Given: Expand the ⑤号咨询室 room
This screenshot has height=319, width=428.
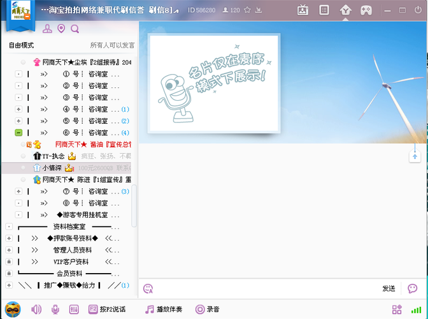Looking at the screenshot, I should pos(18,121).
